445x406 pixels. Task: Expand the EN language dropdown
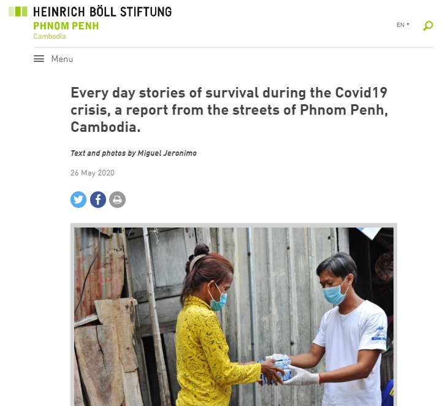401,25
